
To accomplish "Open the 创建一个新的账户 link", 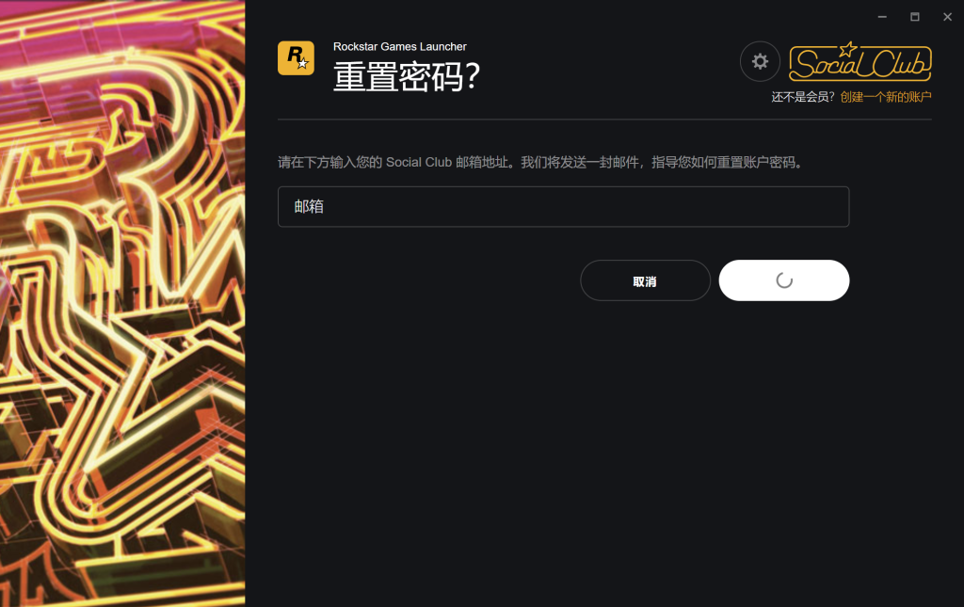I will 886,97.
